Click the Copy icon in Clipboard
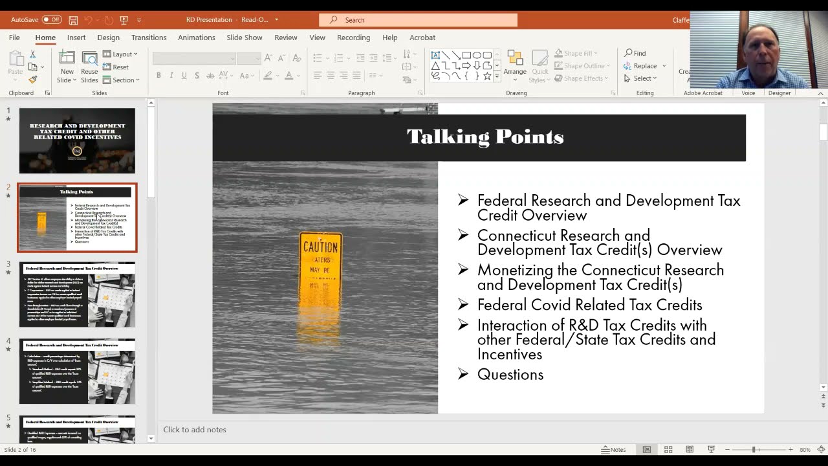This screenshot has width=828, height=466. click(x=32, y=67)
